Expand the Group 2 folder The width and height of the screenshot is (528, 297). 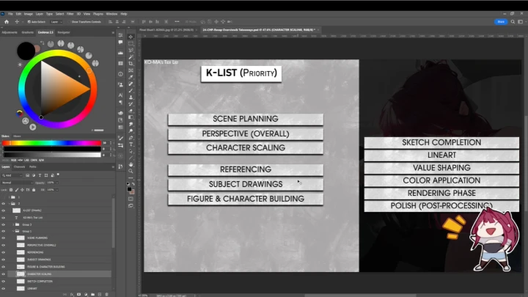coord(13,224)
